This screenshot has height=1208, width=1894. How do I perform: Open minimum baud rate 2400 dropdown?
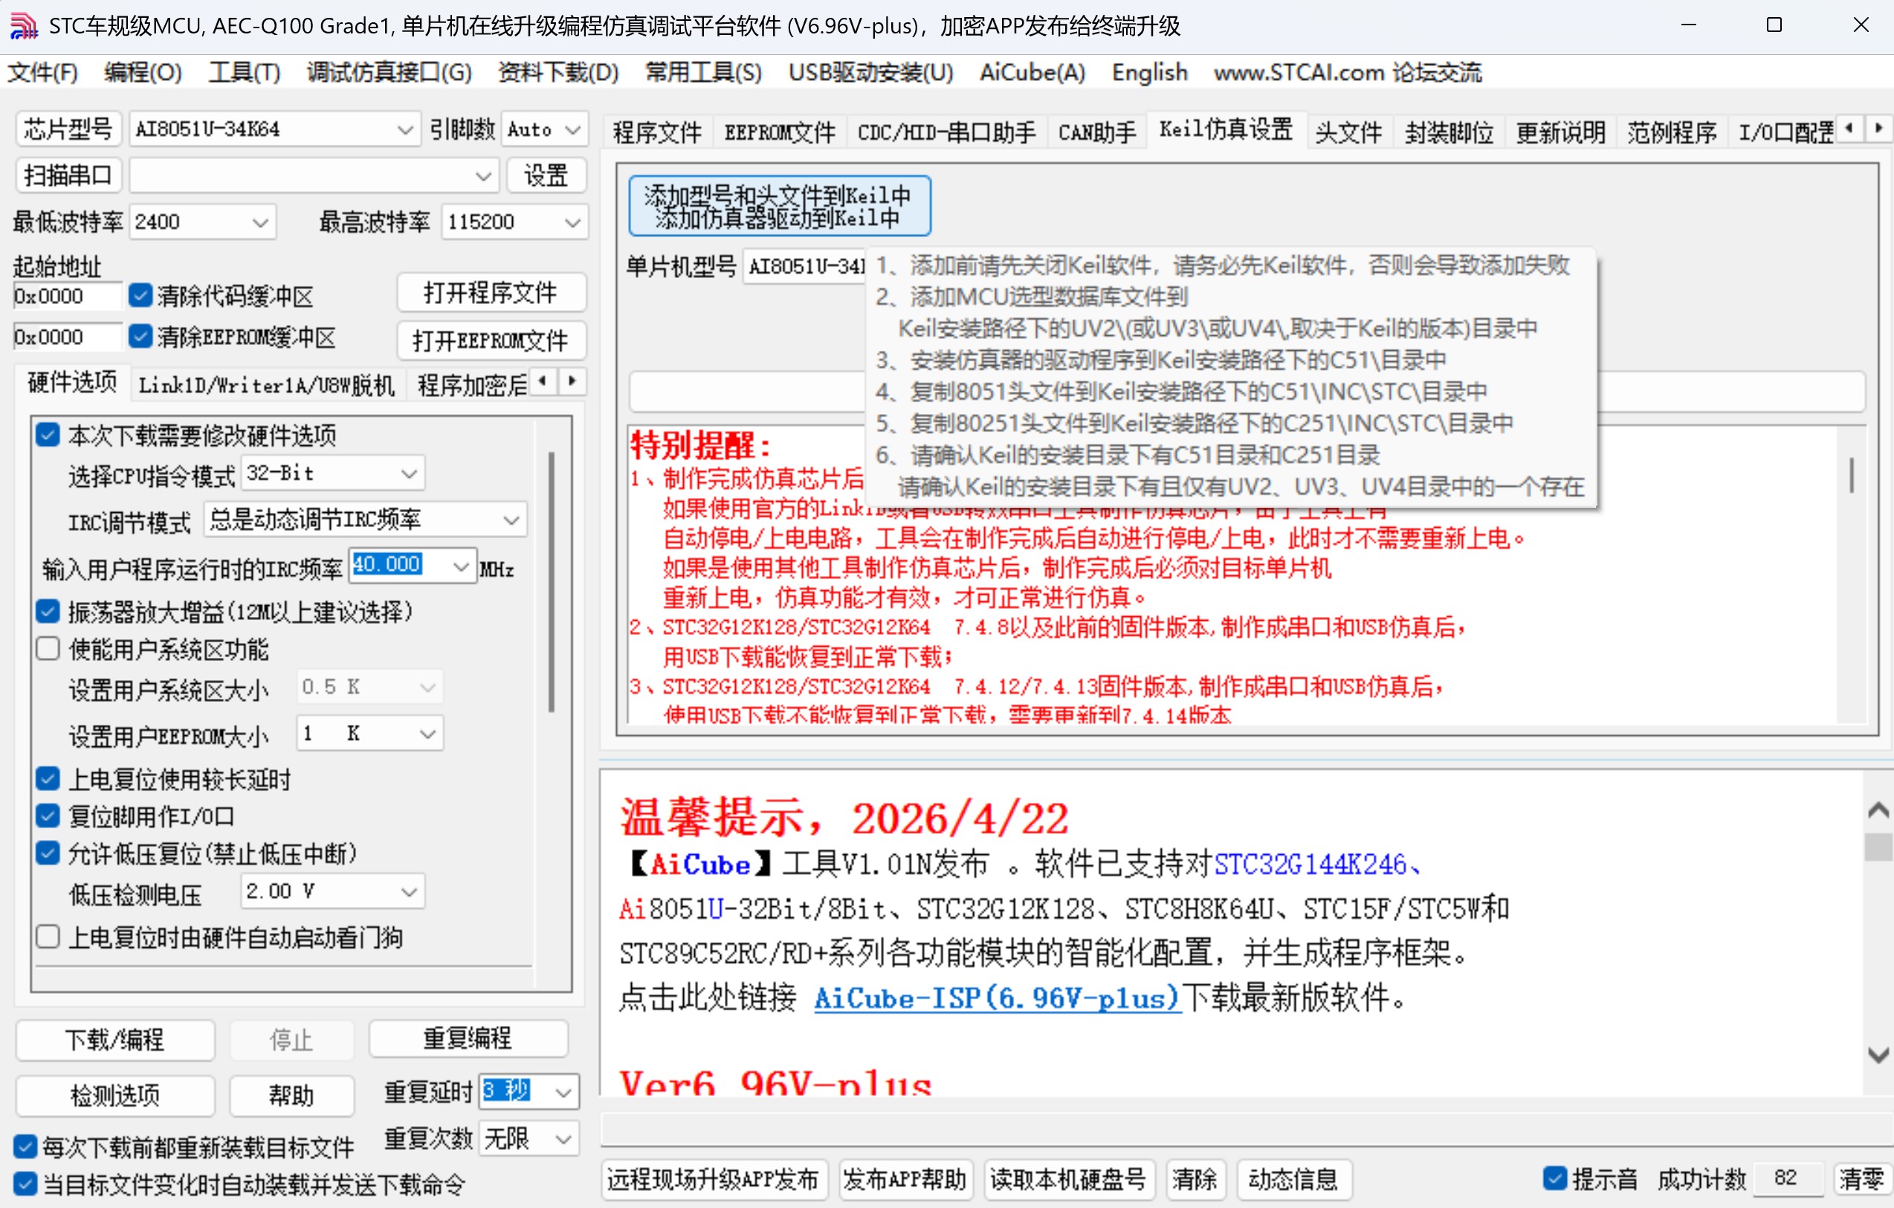click(202, 222)
